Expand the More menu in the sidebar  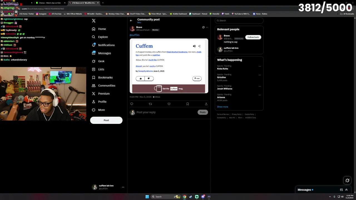[x=98, y=110]
